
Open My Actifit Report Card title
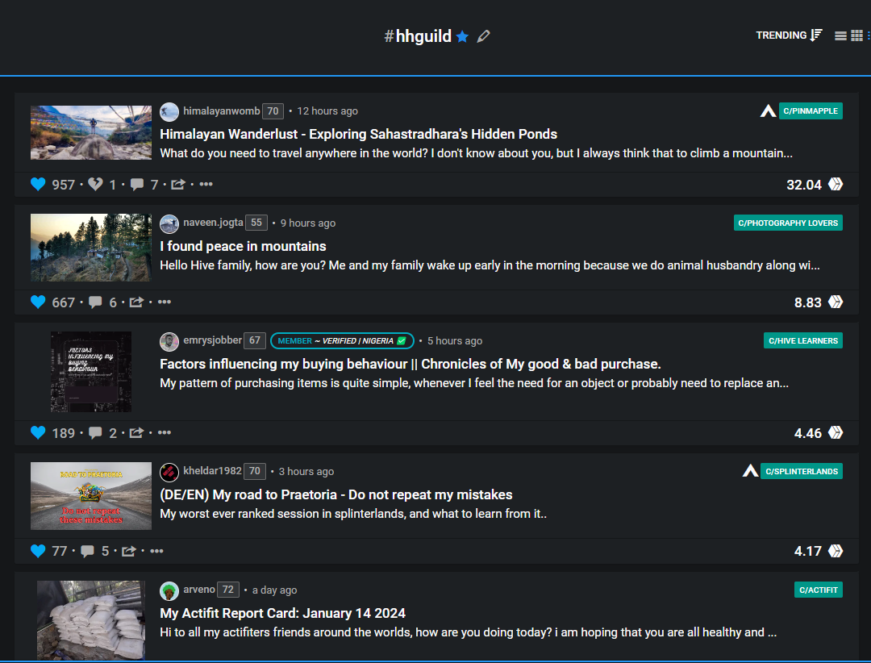coord(283,613)
